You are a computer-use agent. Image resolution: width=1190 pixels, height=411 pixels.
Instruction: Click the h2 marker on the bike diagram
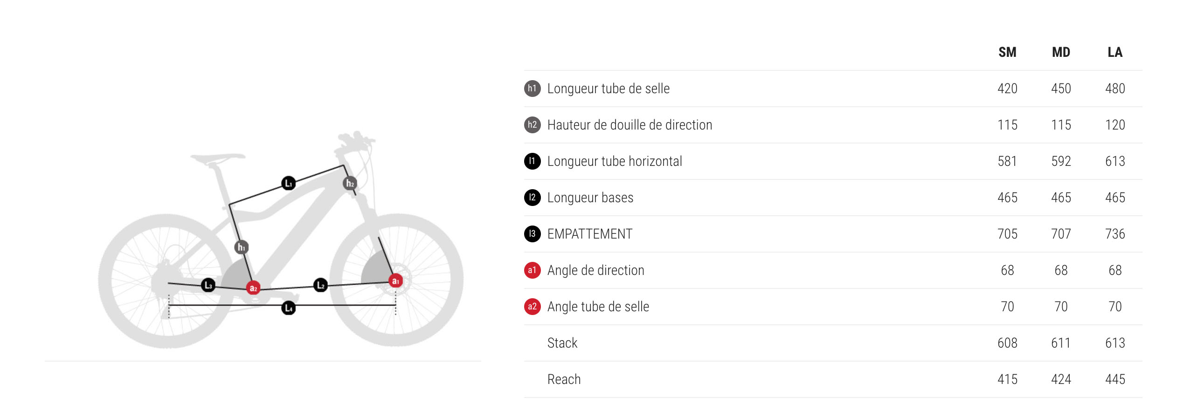coord(350,183)
